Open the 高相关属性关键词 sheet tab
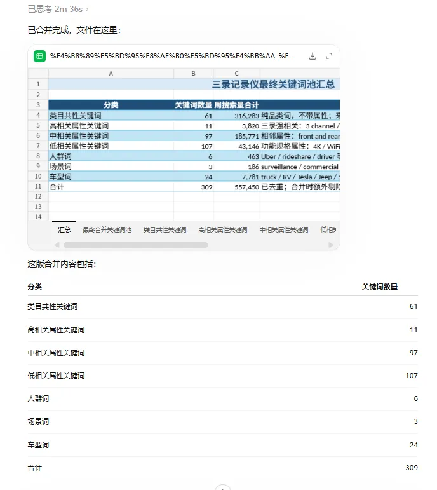 [223, 229]
